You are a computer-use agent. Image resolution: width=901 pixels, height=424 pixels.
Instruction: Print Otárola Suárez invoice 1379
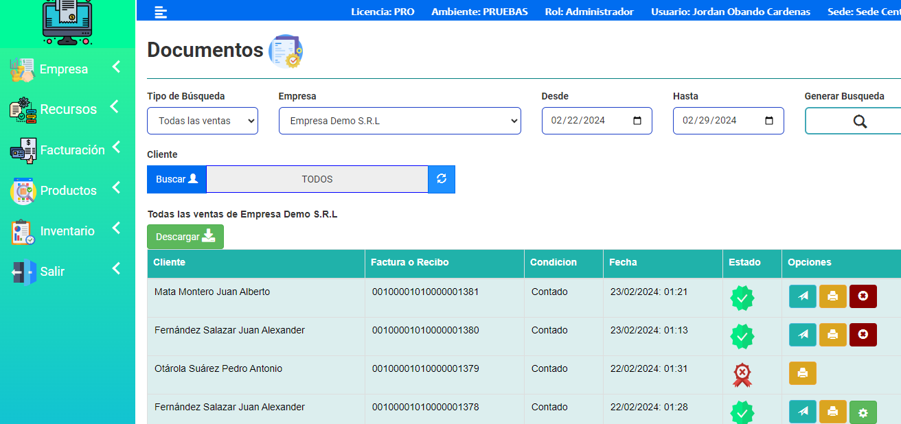pos(802,373)
